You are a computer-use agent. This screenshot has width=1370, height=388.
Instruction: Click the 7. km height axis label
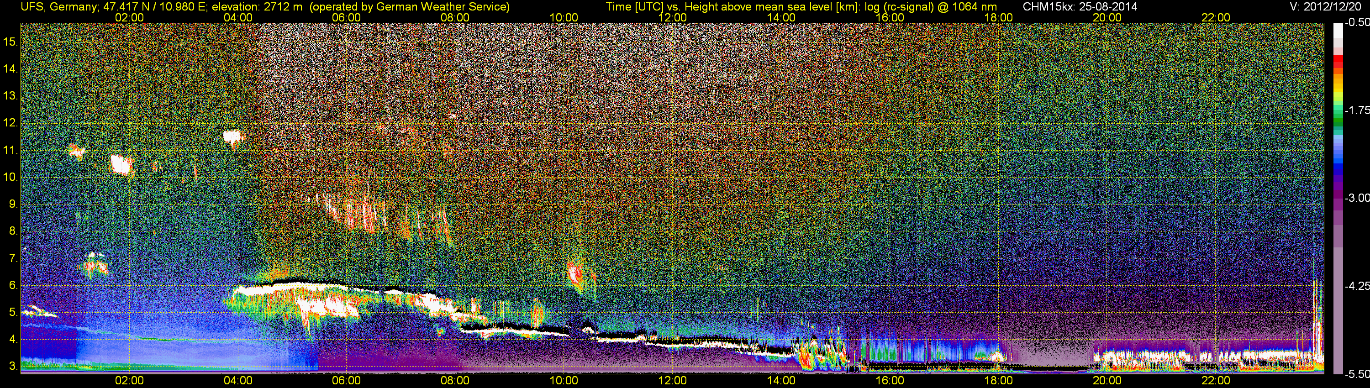(x=14, y=258)
